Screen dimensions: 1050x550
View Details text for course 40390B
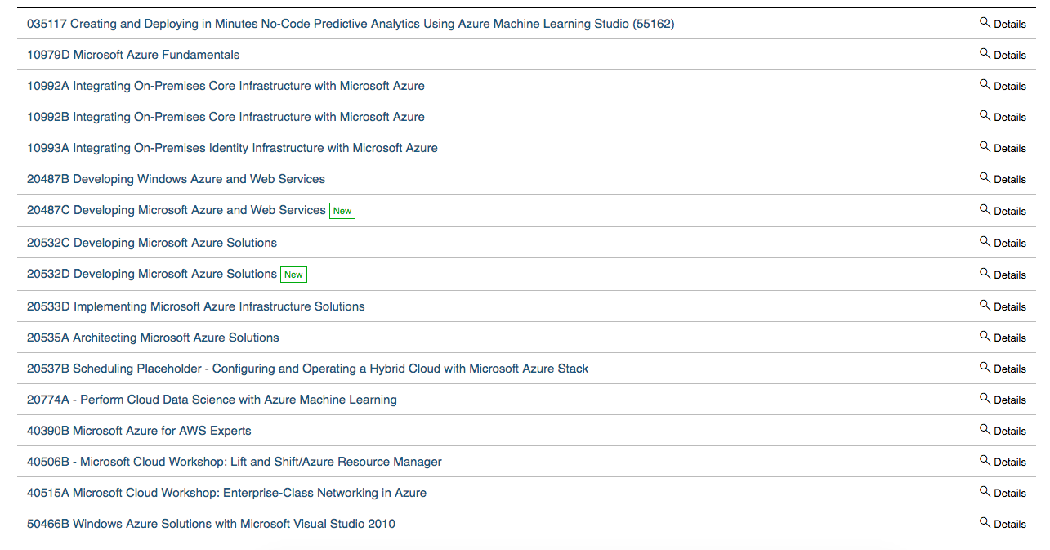click(1010, 432)
